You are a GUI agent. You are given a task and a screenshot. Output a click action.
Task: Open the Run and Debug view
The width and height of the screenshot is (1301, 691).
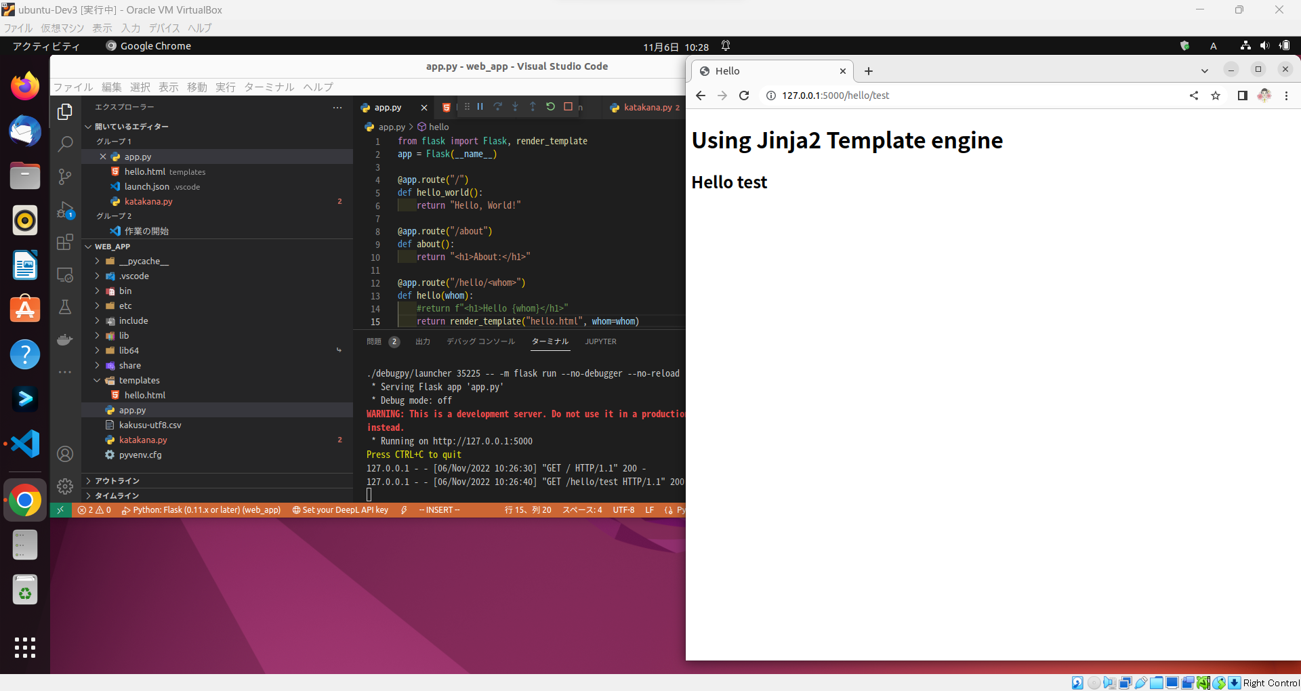click(65, 210)
